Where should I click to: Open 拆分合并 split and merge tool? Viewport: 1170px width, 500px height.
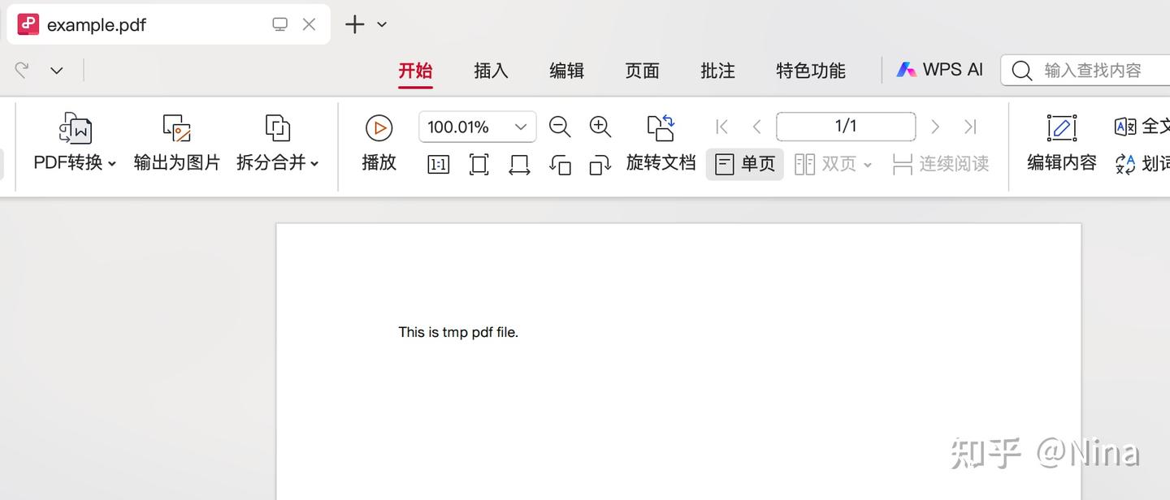(278, 142)
